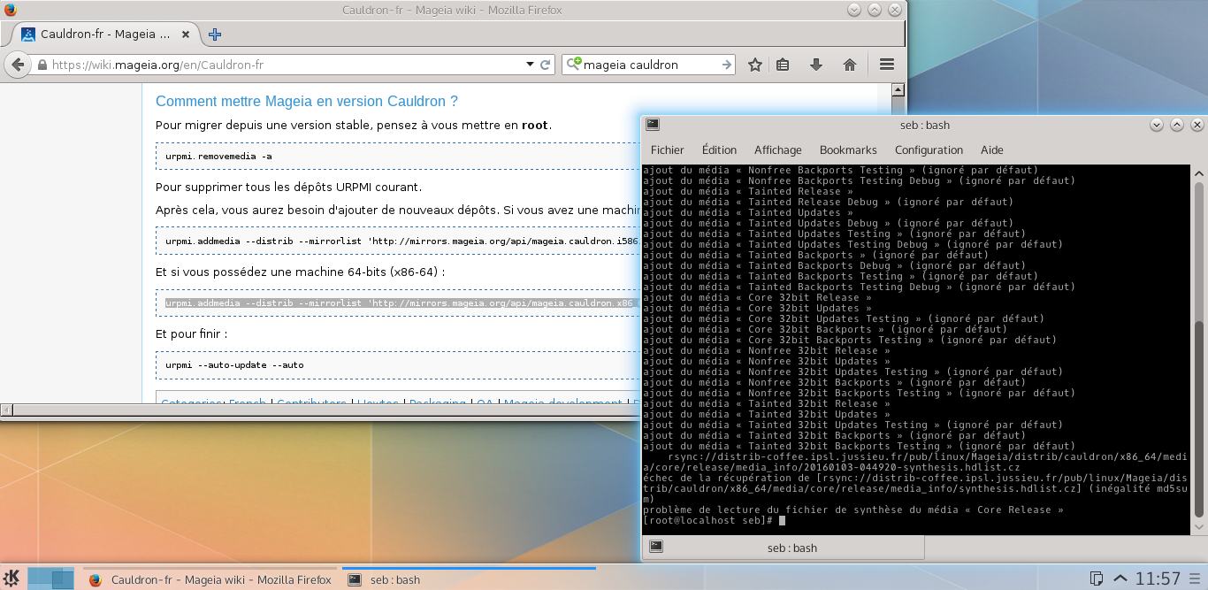The width and height of the screenshot is (1208, 590).
Task: Switch to Firefox task in taskbar
Action: coord(210,579)
